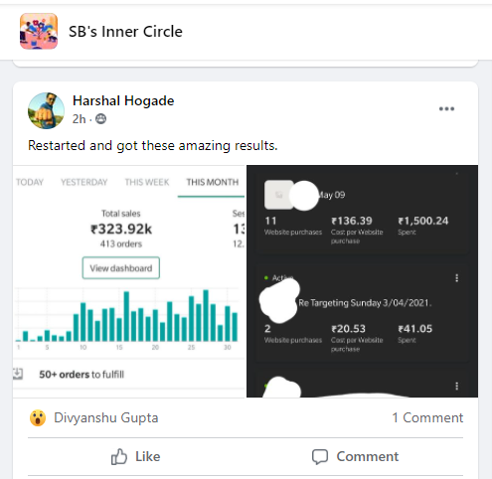The height and width of the screenshot is (479, 492).
Task: Select the THIS MONTH tab
Action: click(212, 182)
